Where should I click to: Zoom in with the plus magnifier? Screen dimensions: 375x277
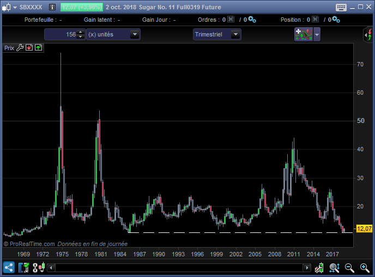coord(365,268)
